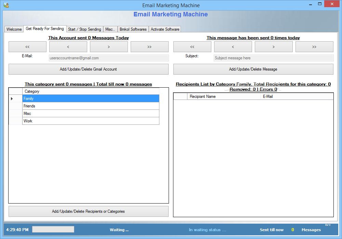The height and width of the screenshot is (239, 342).
Task: Click the row header beside Work
Action: 15,121
